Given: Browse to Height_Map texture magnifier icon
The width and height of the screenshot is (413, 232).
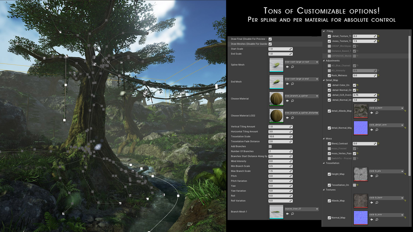Looking at the screenshot, I should [377, 176].
